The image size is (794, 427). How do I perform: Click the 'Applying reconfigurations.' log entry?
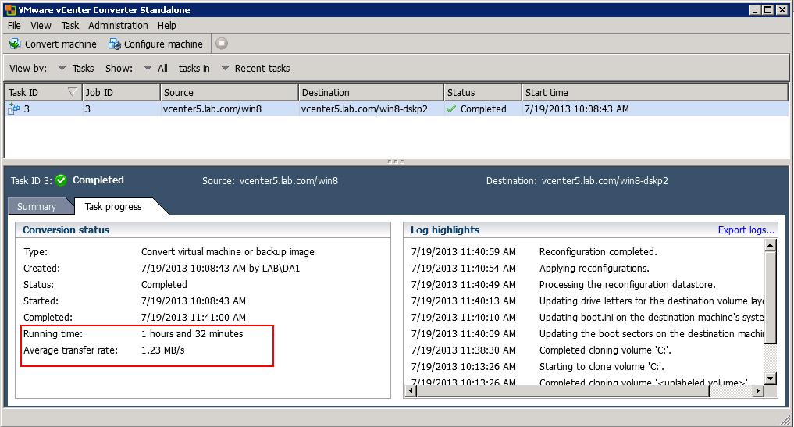coord(594,269)
